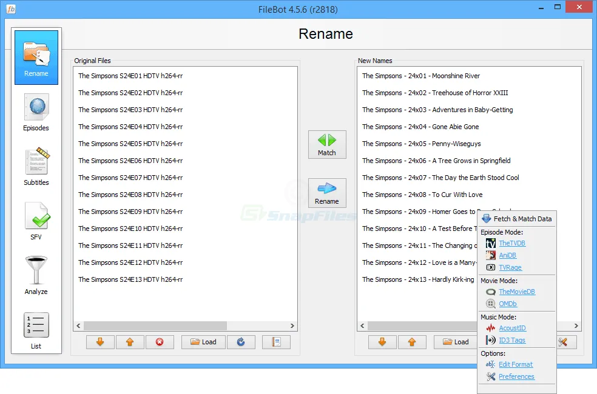Click Original Files horizontal scrollbar thumb
Viewport: 597px width, 394px height.
155,326
